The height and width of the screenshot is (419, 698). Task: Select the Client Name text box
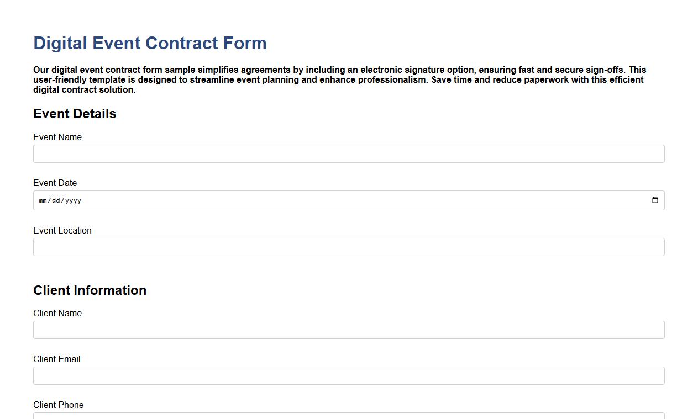pyautogui.click(x=349, y=330)
